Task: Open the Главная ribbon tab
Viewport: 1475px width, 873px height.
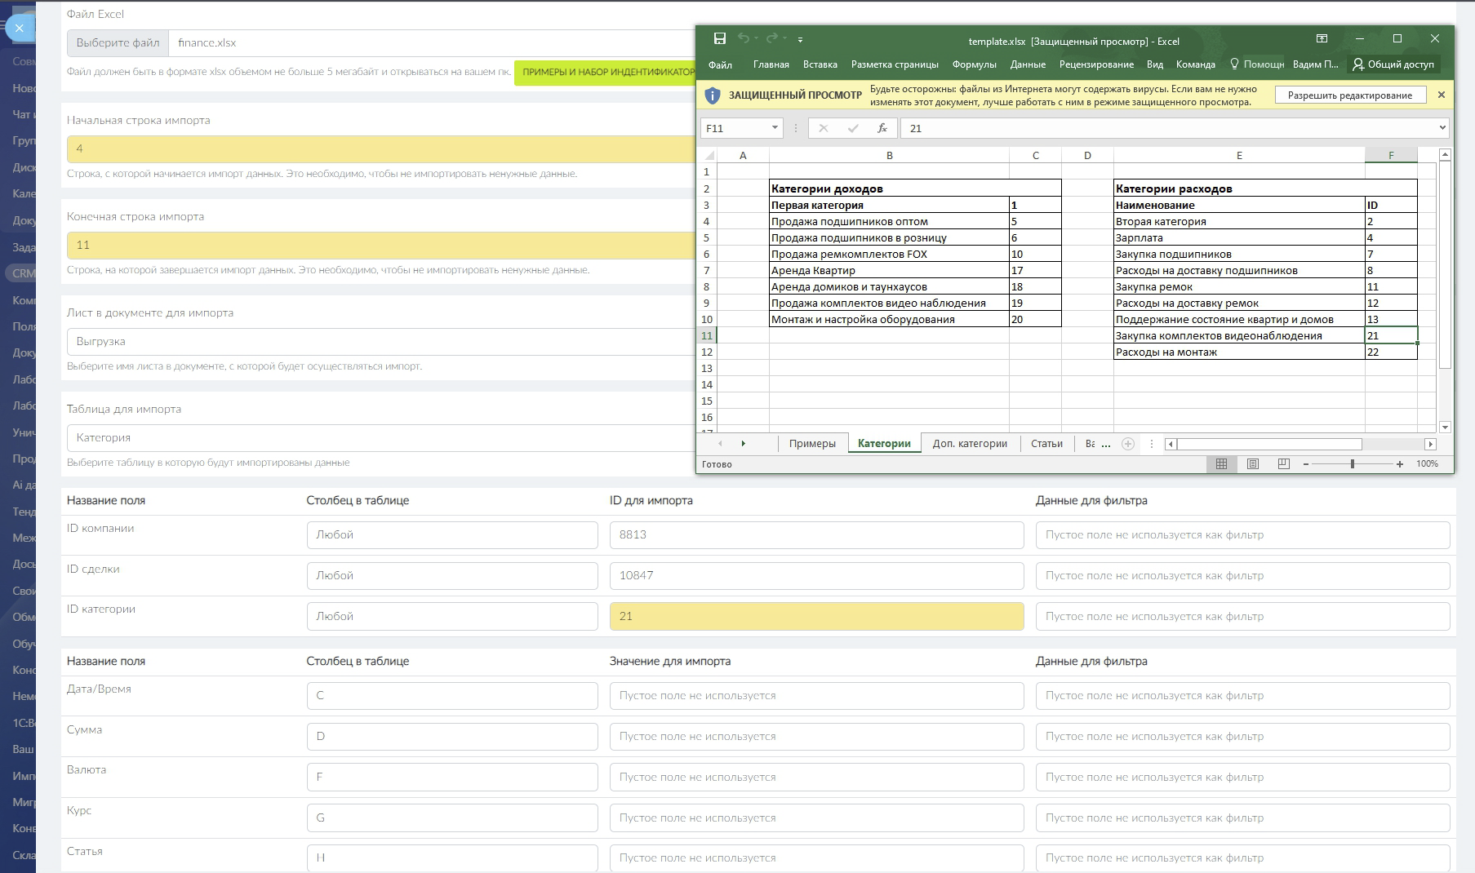Action: coord(771,64)
